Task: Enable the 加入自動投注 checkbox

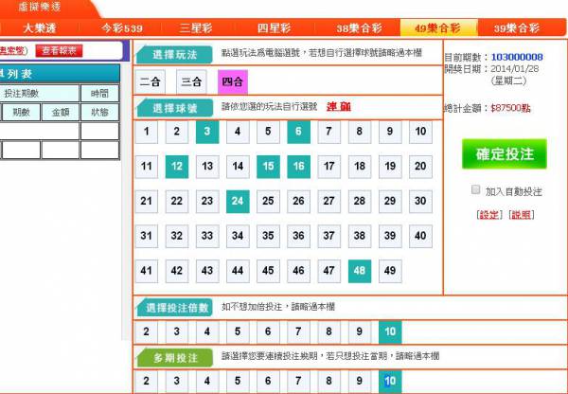Action: click(x=476, y=190)
